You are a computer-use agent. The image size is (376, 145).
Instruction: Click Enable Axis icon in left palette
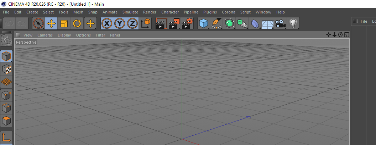pos(6,137)
